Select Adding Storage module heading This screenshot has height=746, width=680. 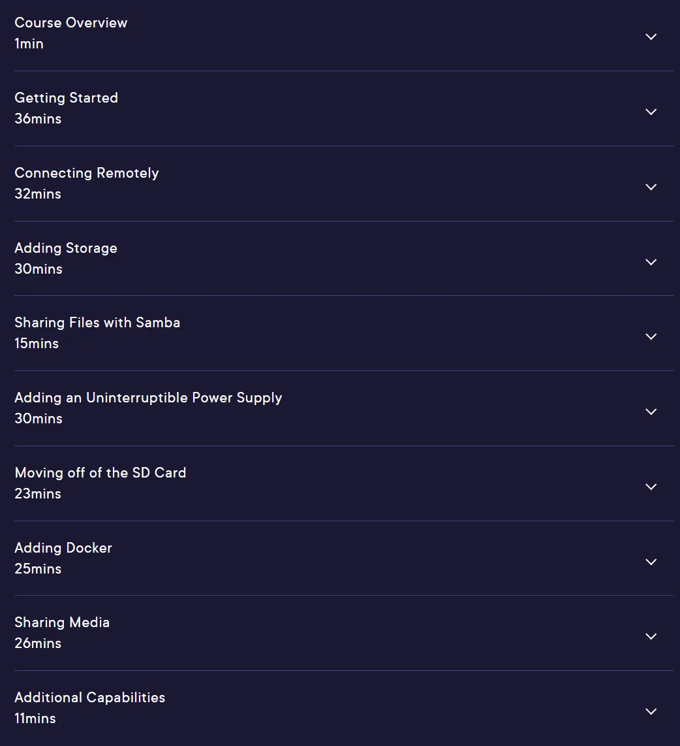(65, 248)
